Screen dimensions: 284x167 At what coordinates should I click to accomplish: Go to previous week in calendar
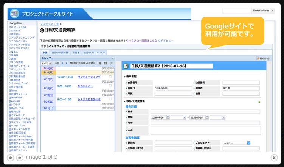(x=62, y=63)
